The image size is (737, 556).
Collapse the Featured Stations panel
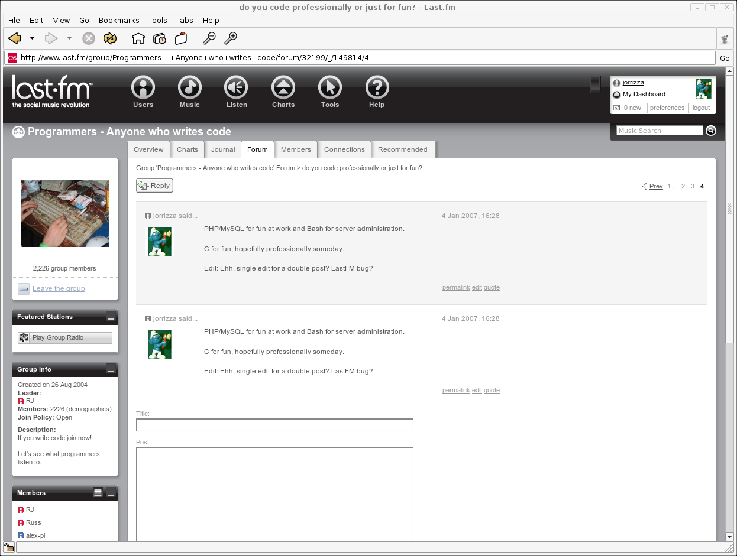[111, 317]
